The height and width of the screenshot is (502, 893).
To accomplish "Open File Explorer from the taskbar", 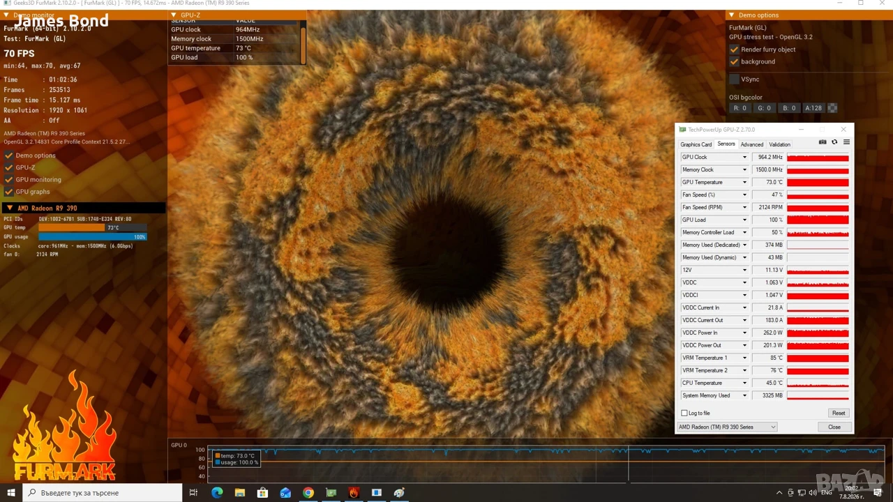I will [240, 493].
